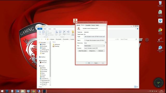Open the File menu in Explorer
166x93 pixels.
coord(40,29)
